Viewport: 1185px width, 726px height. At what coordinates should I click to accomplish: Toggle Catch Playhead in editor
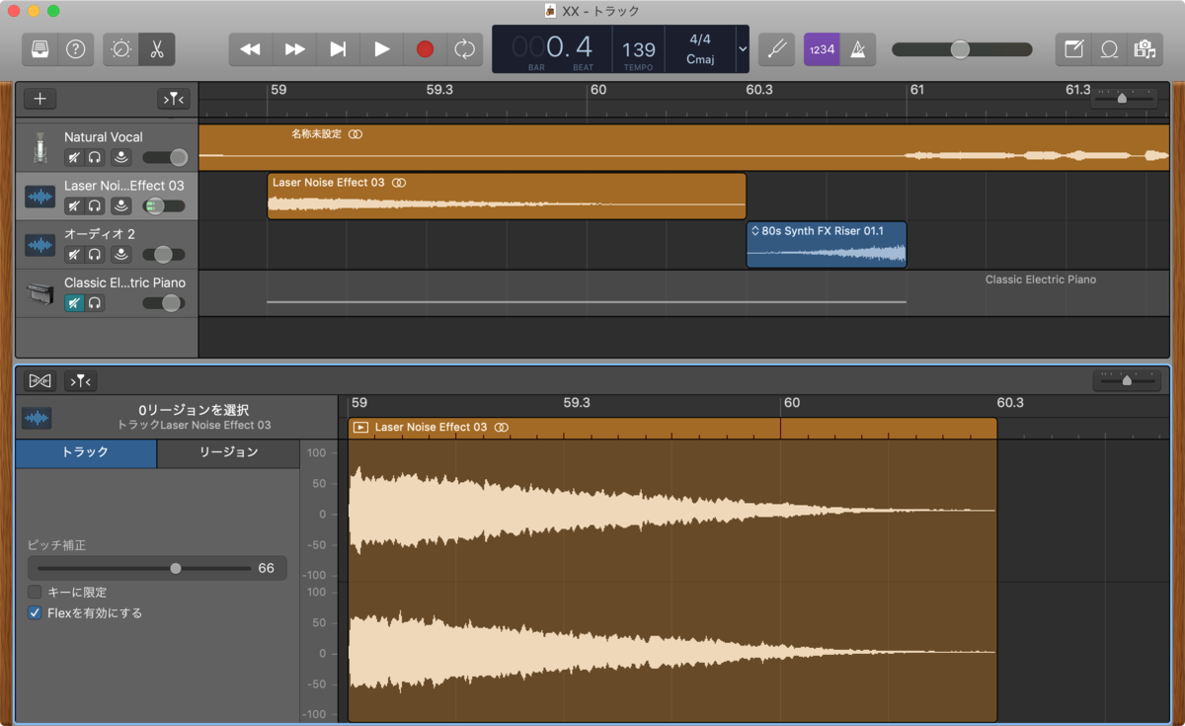(x=81, y=380)
